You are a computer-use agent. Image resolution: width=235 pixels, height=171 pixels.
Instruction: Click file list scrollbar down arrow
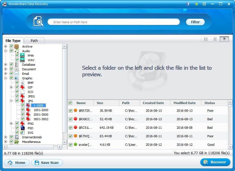coord(230,147)
